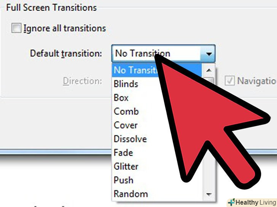Click the Direction label
This screenshot has height=207, width=277.
point(83,81)
